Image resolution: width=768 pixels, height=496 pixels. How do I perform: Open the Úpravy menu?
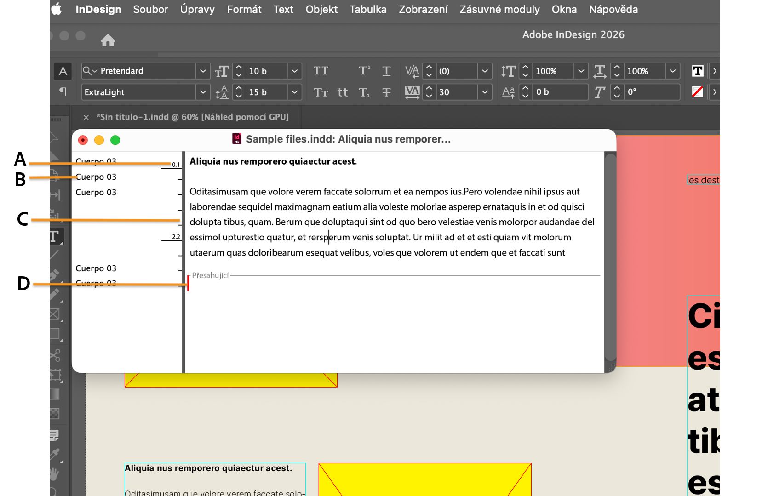pyautogui.click(x=197, y=9)
